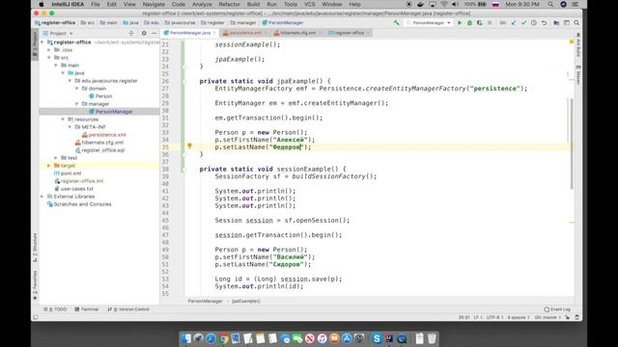618x347 pixels.
Task: Open the Project view type dropdown
Action: pyautogui.click(x=58, y=34)
